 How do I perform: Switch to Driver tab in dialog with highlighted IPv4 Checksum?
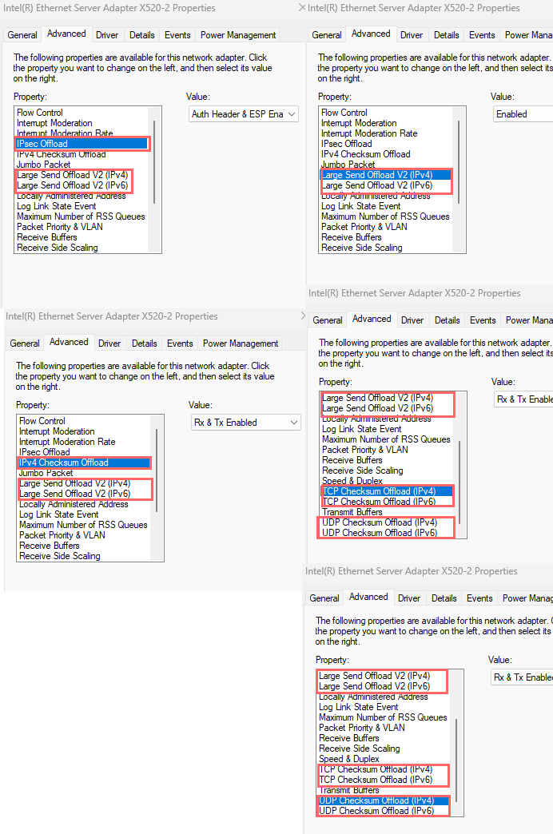pos(109,344)
